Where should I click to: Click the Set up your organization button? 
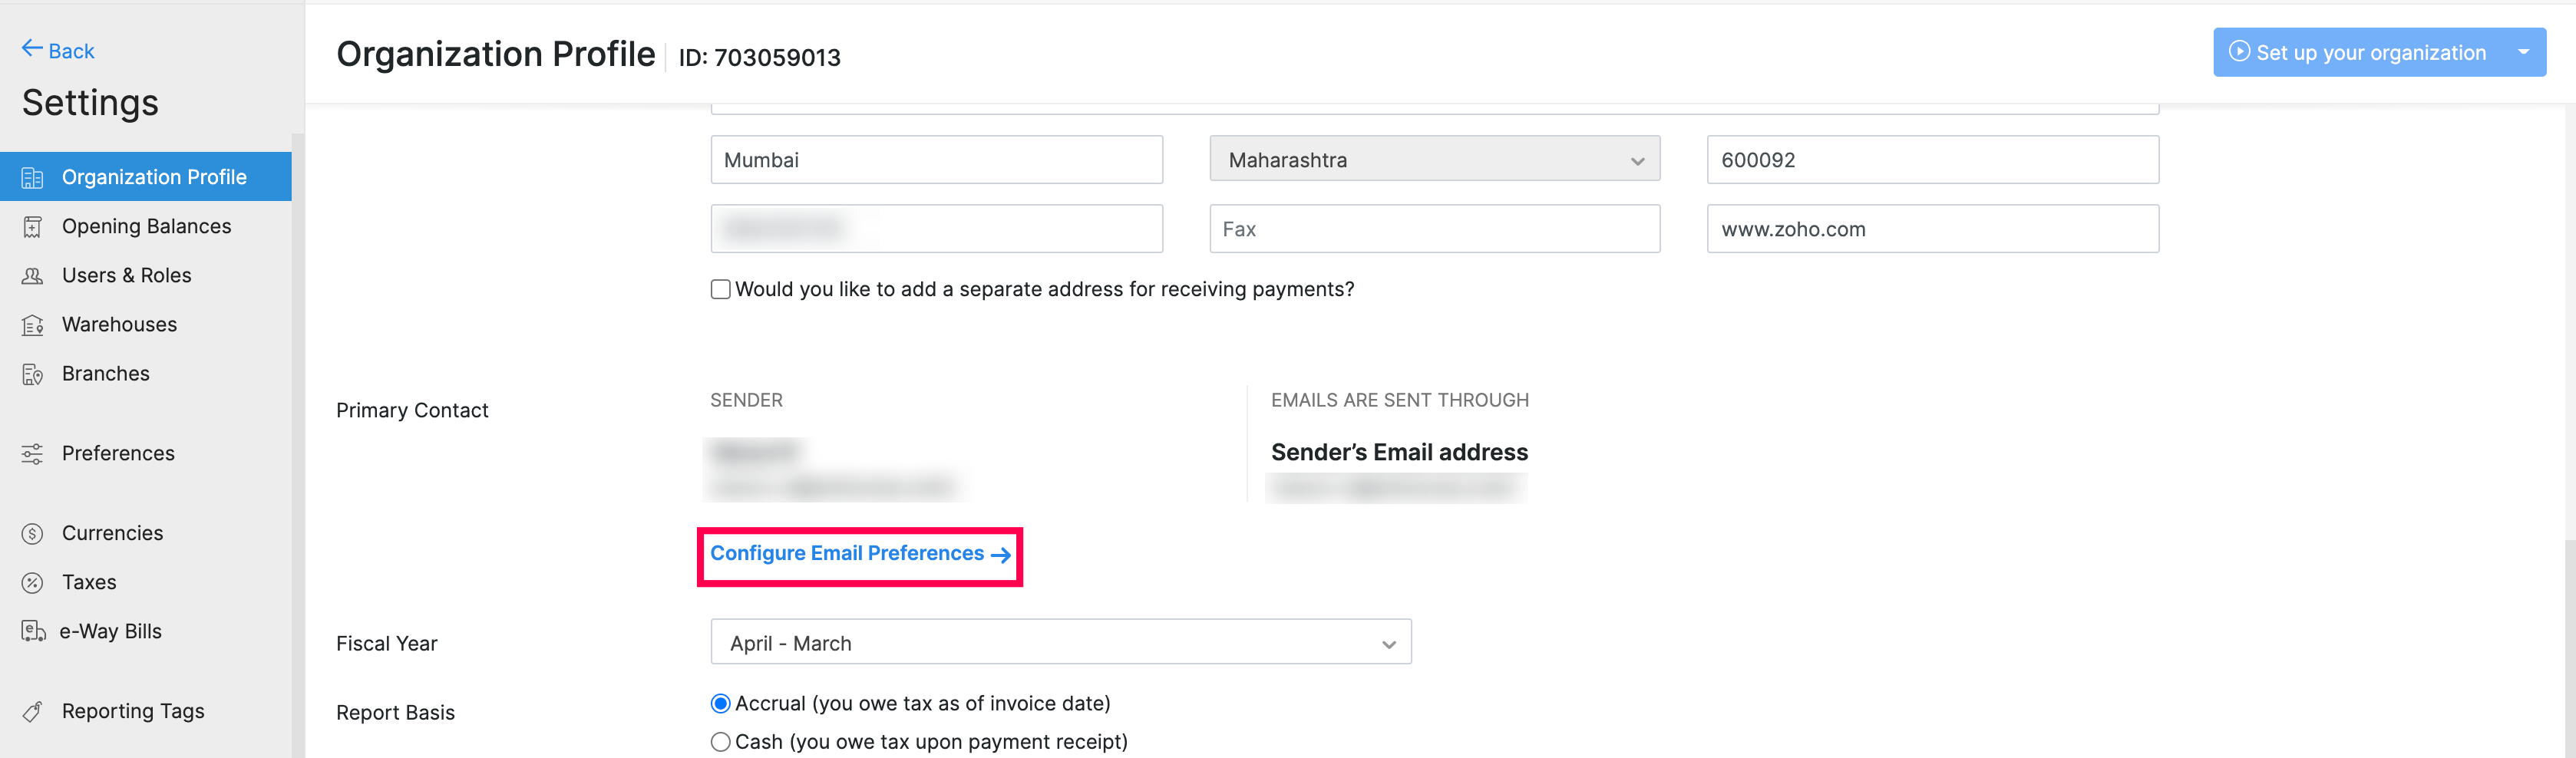[2360, 53]
